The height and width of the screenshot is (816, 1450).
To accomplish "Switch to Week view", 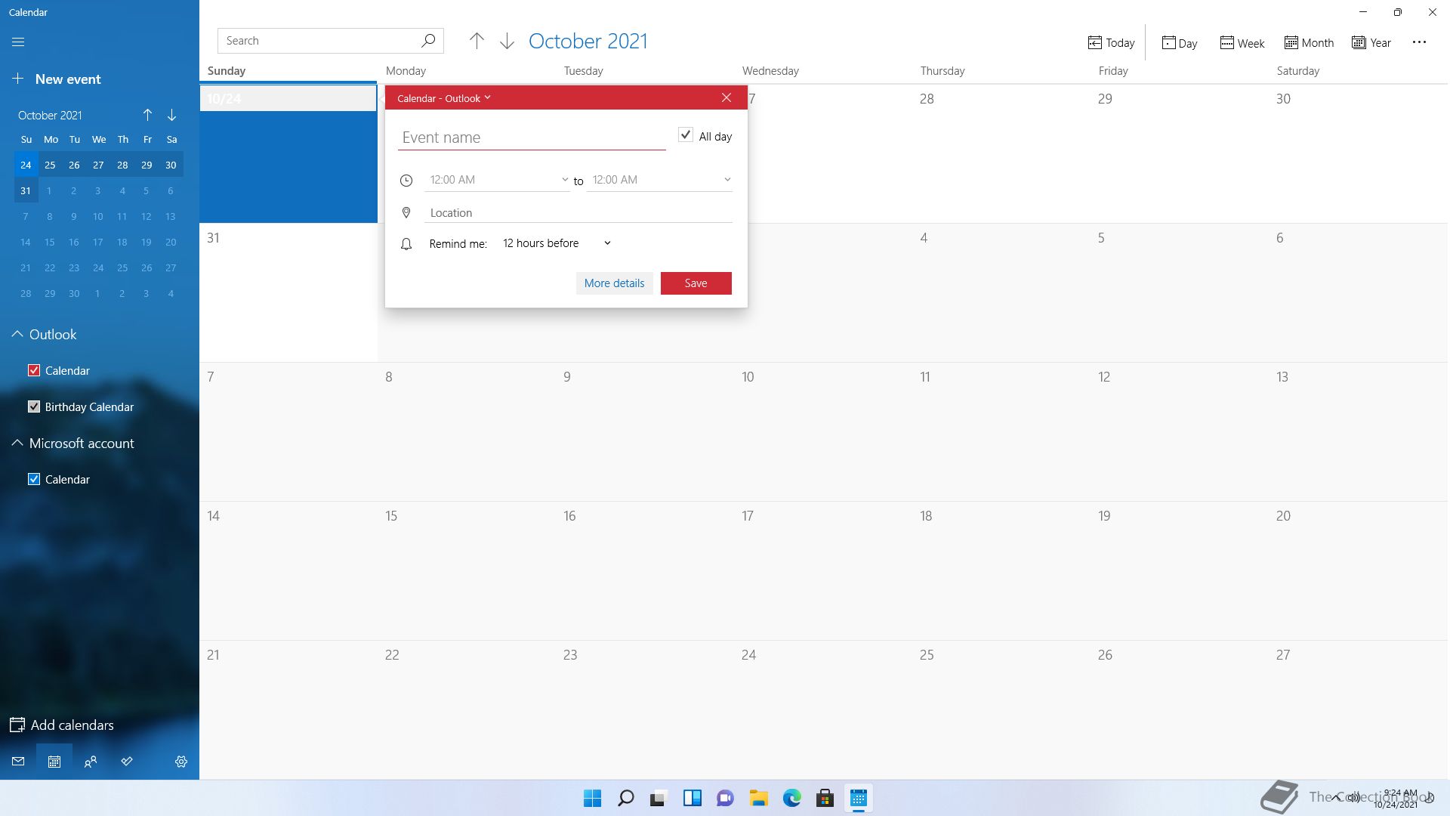I will (x=1242, y=42).
